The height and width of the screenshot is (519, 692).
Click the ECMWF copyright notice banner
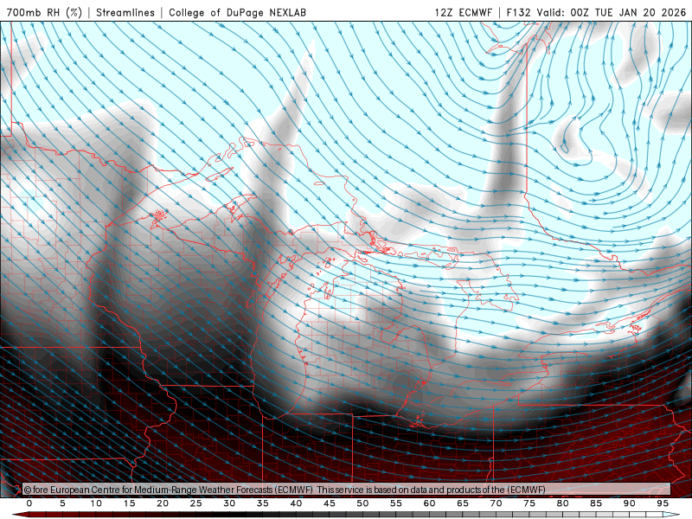coord(347,490)
